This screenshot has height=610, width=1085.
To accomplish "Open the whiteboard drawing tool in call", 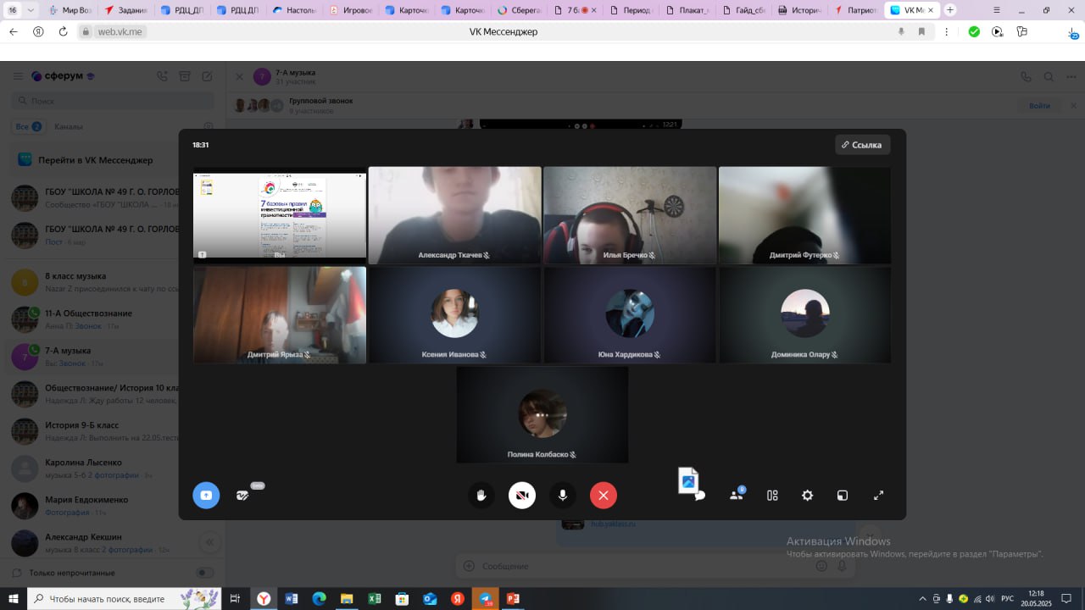I will click(x=243, y=495).
